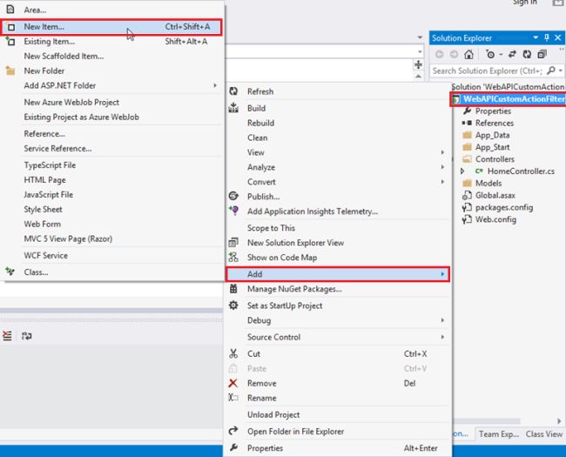
Task: Click Manage NuGet Packages...
Action: tap(338, 289)
